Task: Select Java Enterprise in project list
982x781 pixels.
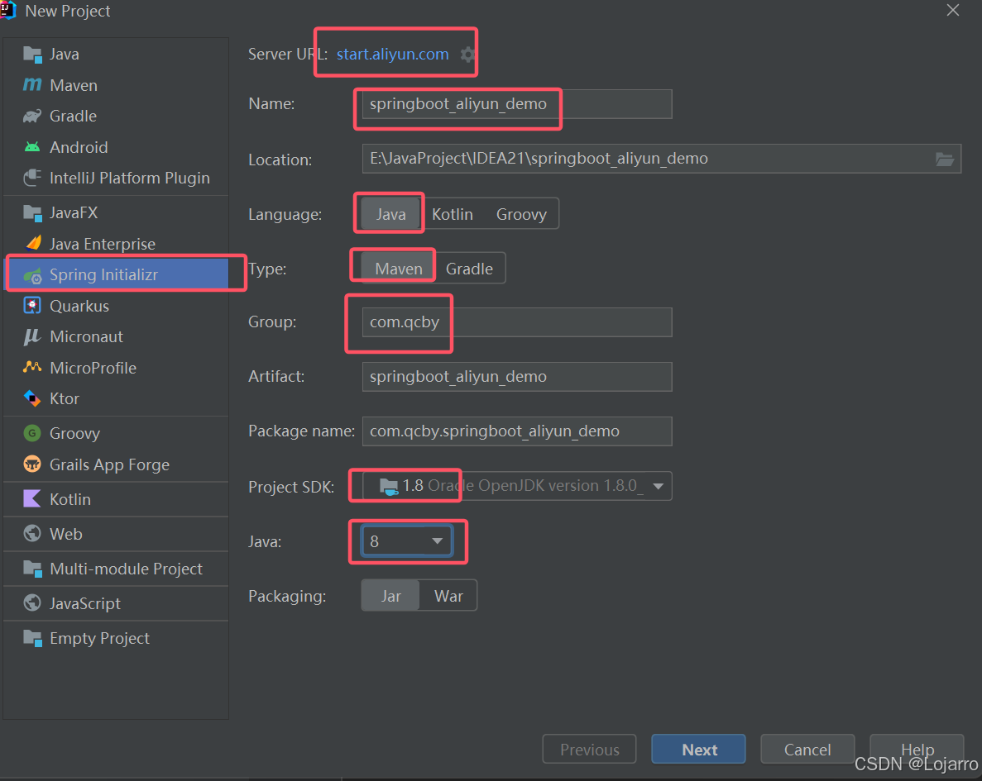Action: click(117, 244)
